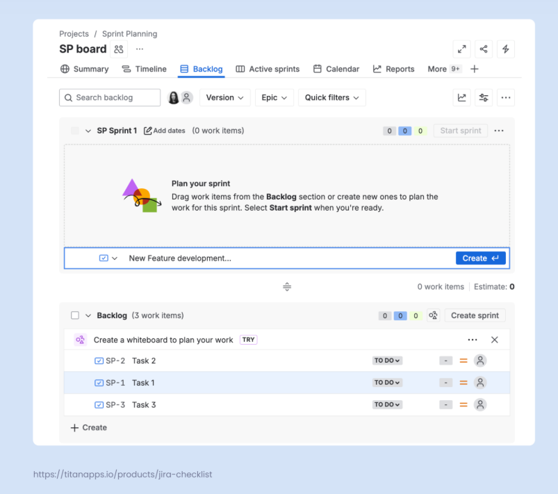
Task: Close the whiteboard suggestion banner
Action: (x=495, y=340)
